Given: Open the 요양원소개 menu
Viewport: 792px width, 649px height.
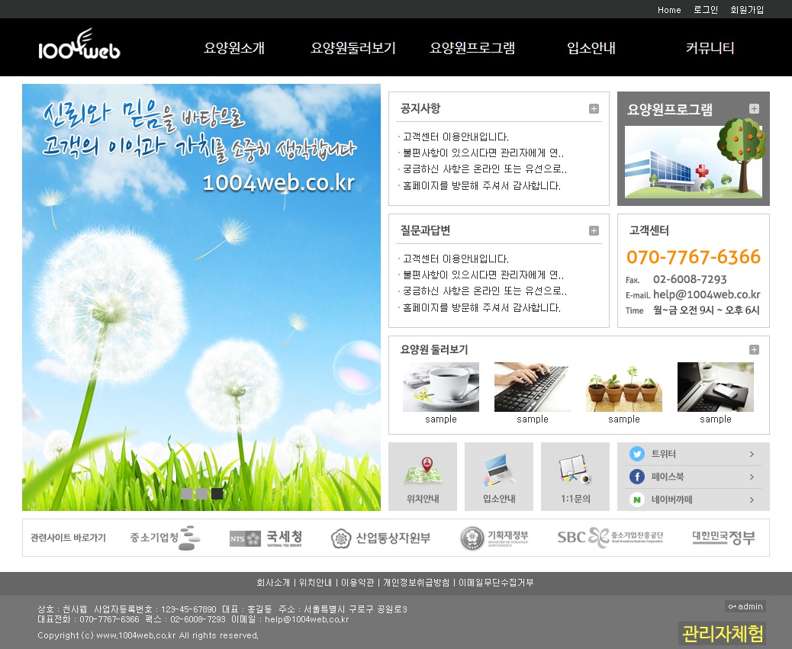Looking at the screenshot, I should [234, 48].
